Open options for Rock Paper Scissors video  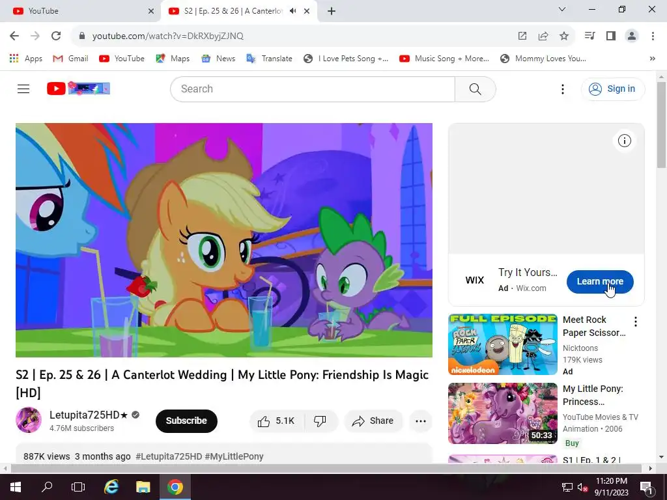[x=636, y=322]
